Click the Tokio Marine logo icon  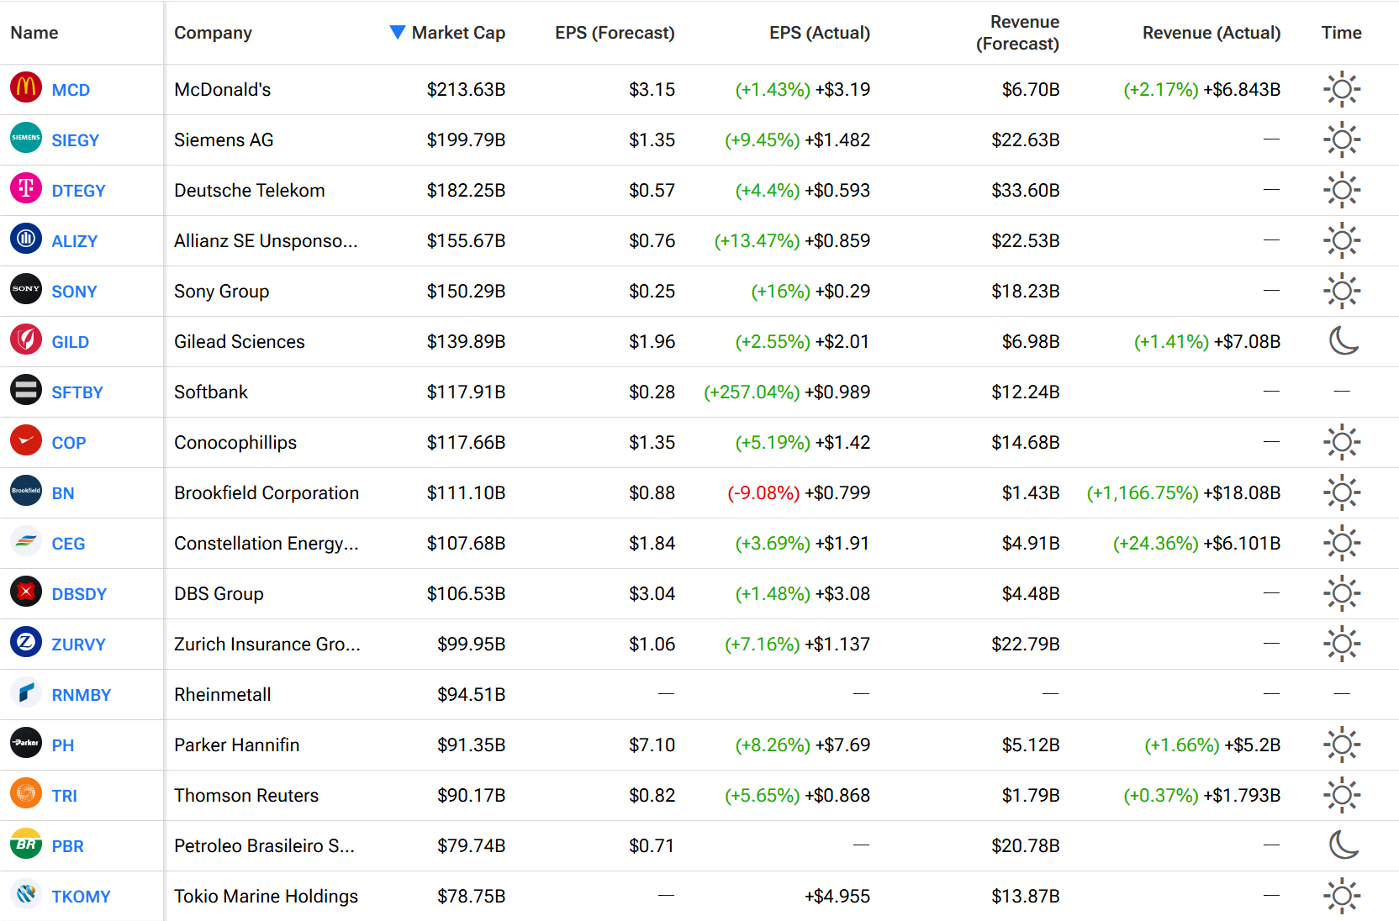pyautogui.click(x=26, y=894)
